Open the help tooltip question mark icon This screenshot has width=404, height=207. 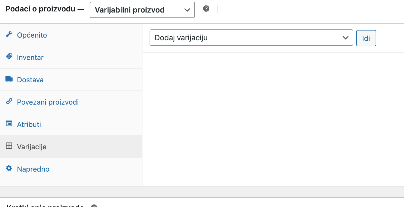tap(206, 8)
